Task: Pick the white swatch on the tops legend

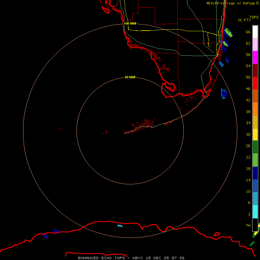Action: pyautogui.click(x=255, y=32)
